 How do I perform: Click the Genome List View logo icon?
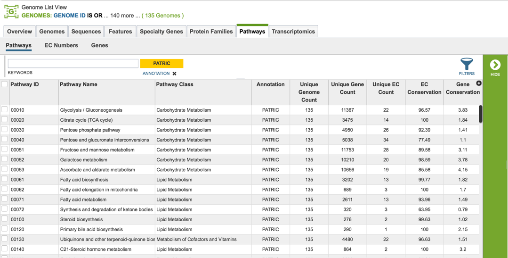(x=11, y=11)
